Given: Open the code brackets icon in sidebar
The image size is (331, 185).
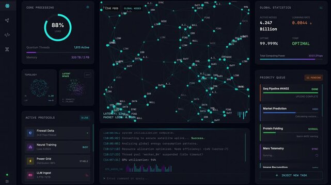Looking at the screenshot, I should (x=7, y=35).
